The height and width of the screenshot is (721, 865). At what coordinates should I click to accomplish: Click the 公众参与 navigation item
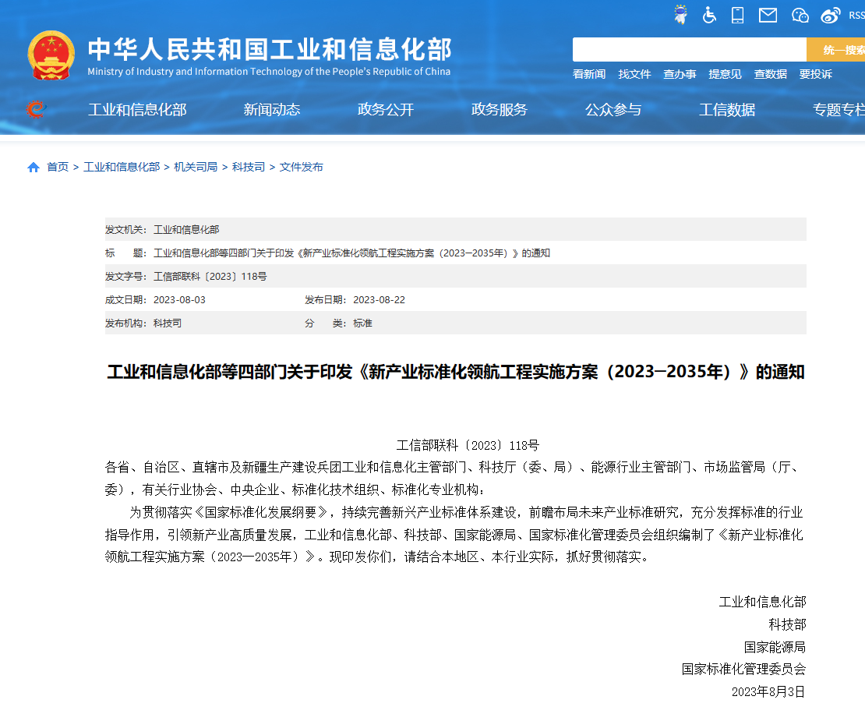pyautogui.click(x=613, y=110)
